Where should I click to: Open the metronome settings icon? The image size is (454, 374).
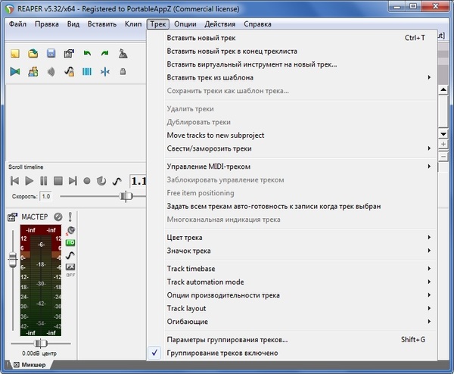(x=123, y=54)
